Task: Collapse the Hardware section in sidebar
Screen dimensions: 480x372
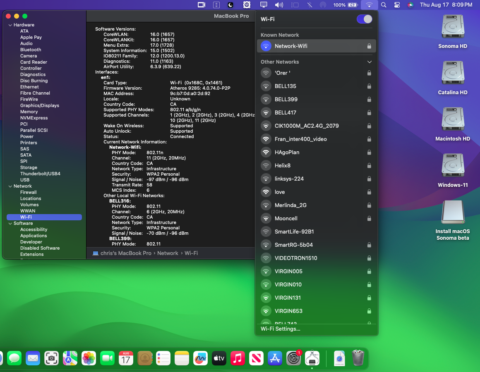Action: (10, 25)
